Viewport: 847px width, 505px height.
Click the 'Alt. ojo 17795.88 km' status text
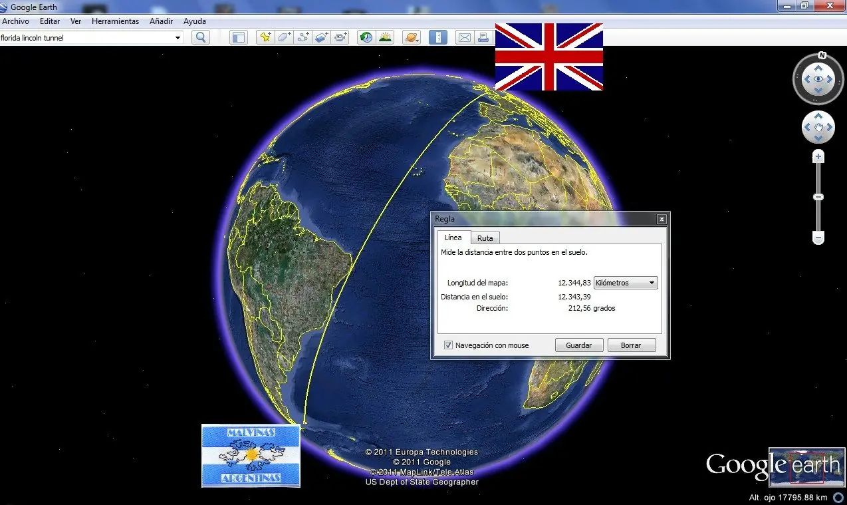(x=788, y=497)
